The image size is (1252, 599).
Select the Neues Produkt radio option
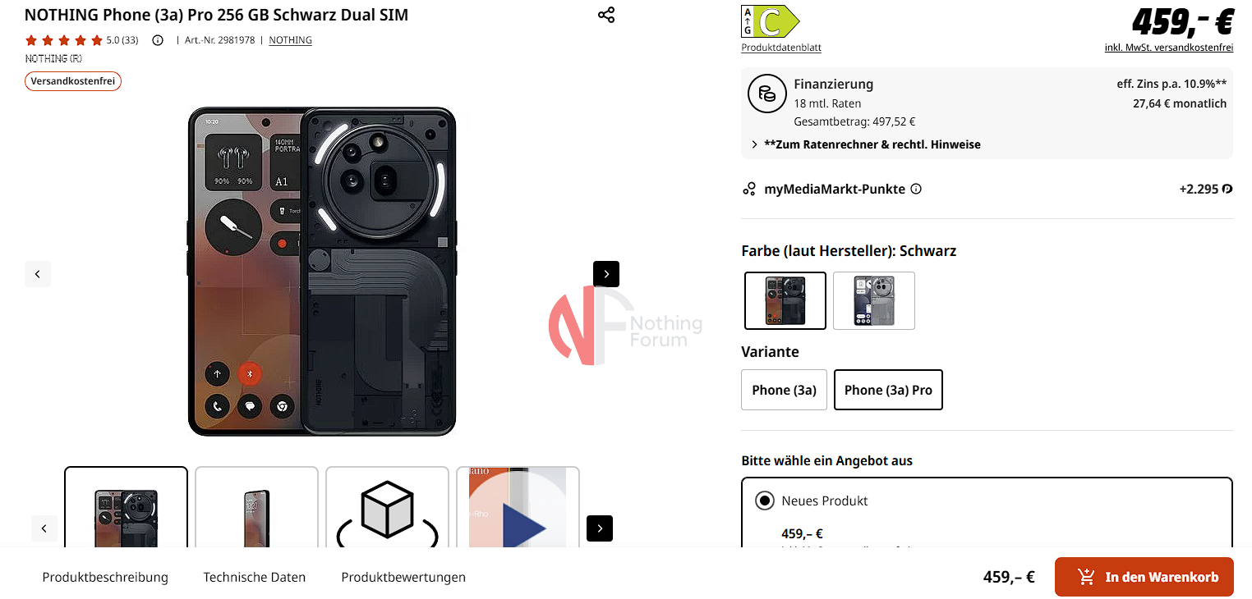tap(765, 501)
